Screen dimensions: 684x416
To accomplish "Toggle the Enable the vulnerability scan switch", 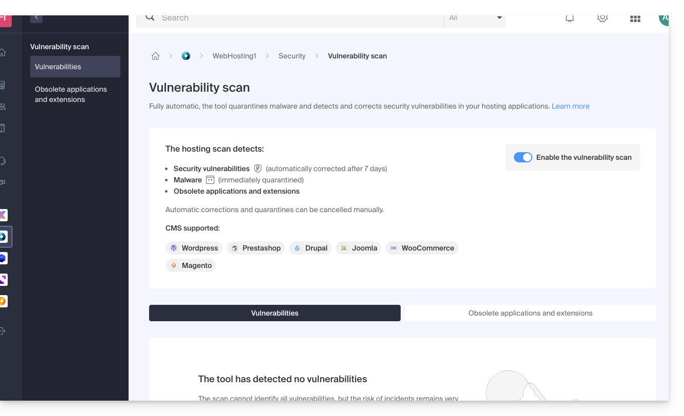I will (523, 157).
